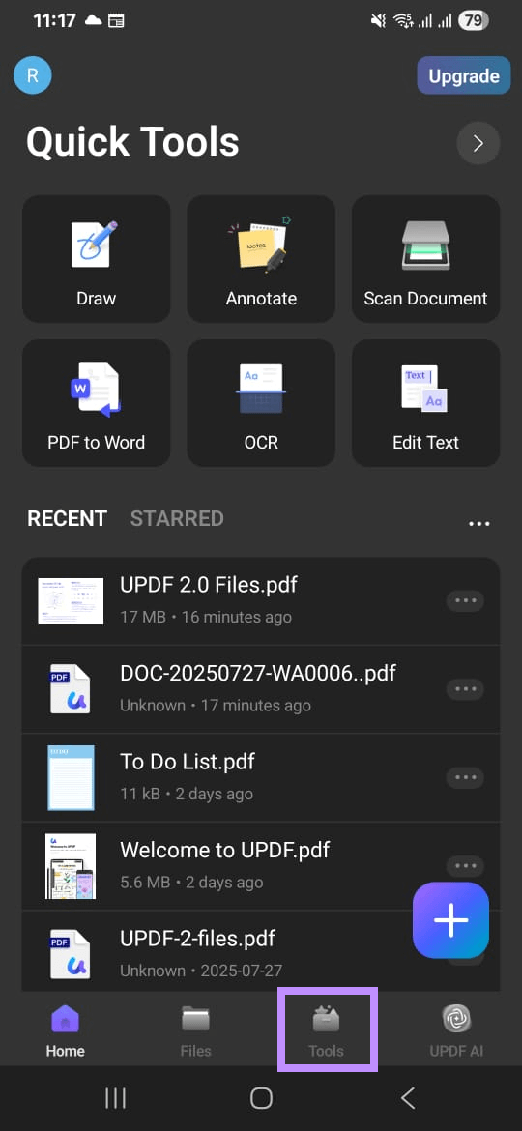Tap the PDF icon of DOC-20250727-WA0006..pdf
The height and width of the screenshot is (1131, 522).
point(70,689)
